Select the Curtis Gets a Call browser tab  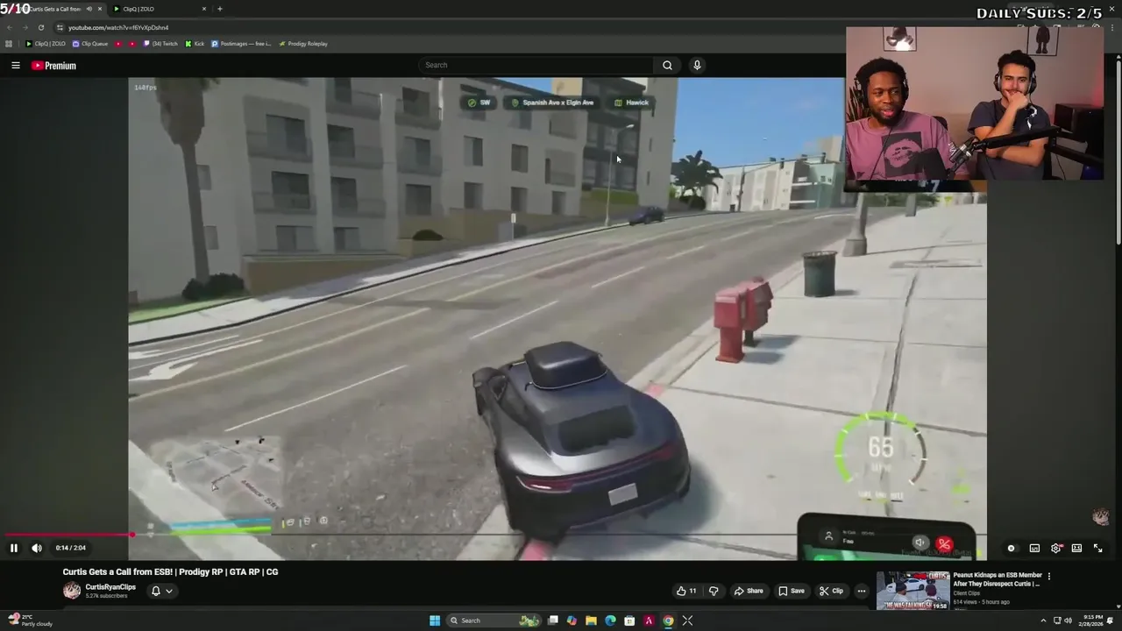(53, 9)
